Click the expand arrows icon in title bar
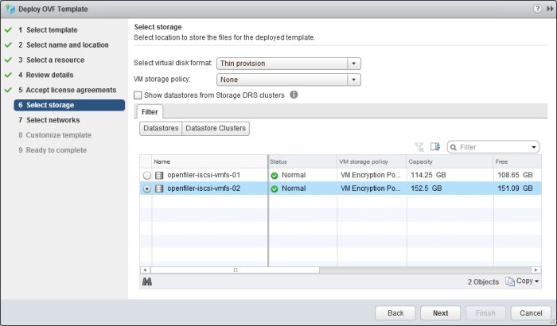Image resolution: width=557 pixels, height=326 pixels. (548, 9)
